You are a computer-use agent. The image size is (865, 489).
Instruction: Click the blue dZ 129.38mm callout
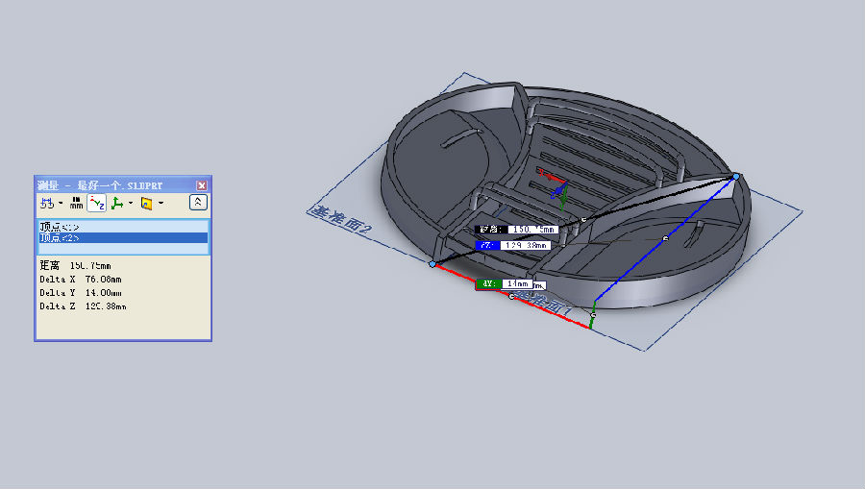point(514,245)
